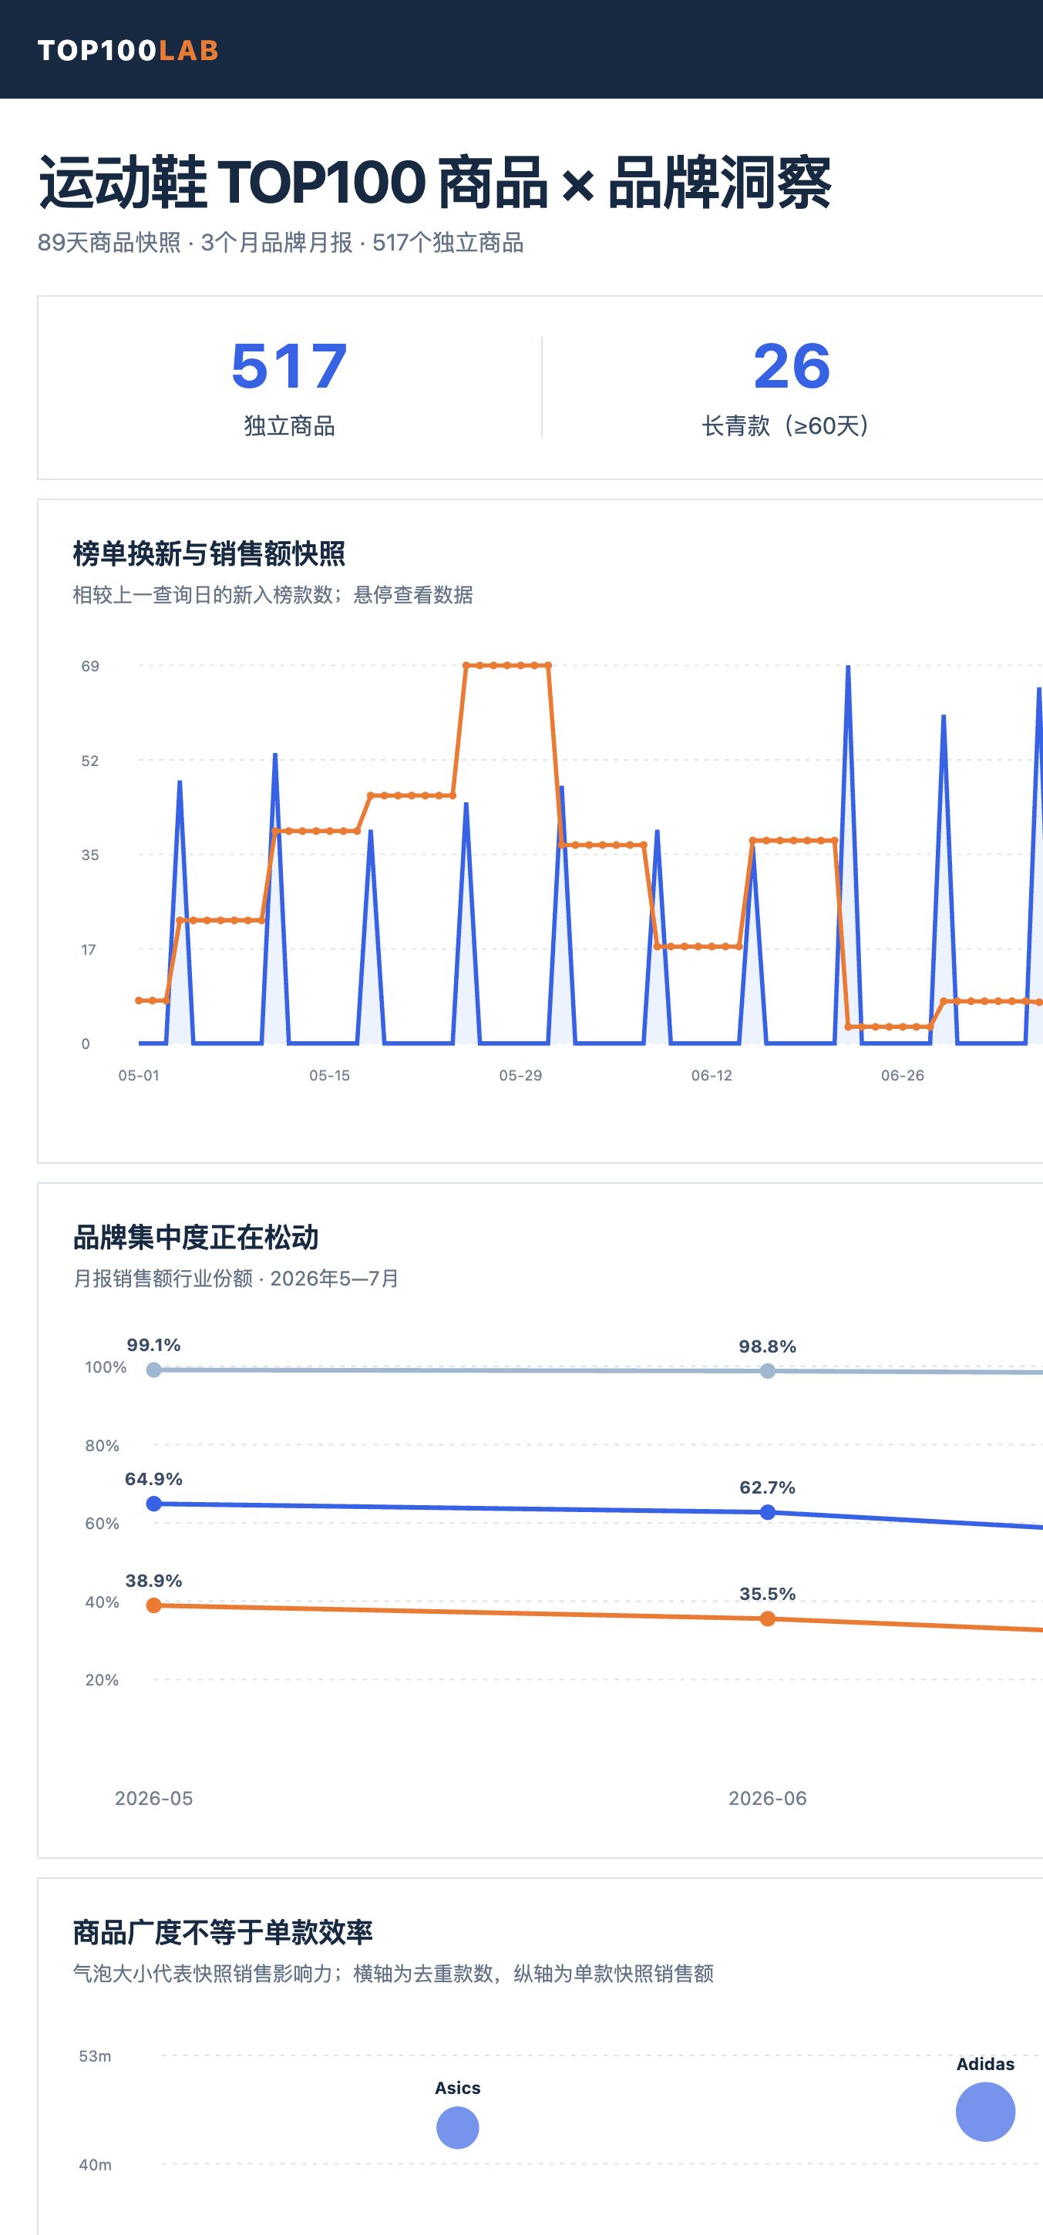1043x2235 pixels.
Task: Click the 05-15 date label on x-axis
Action: (x=330, y=1075)
